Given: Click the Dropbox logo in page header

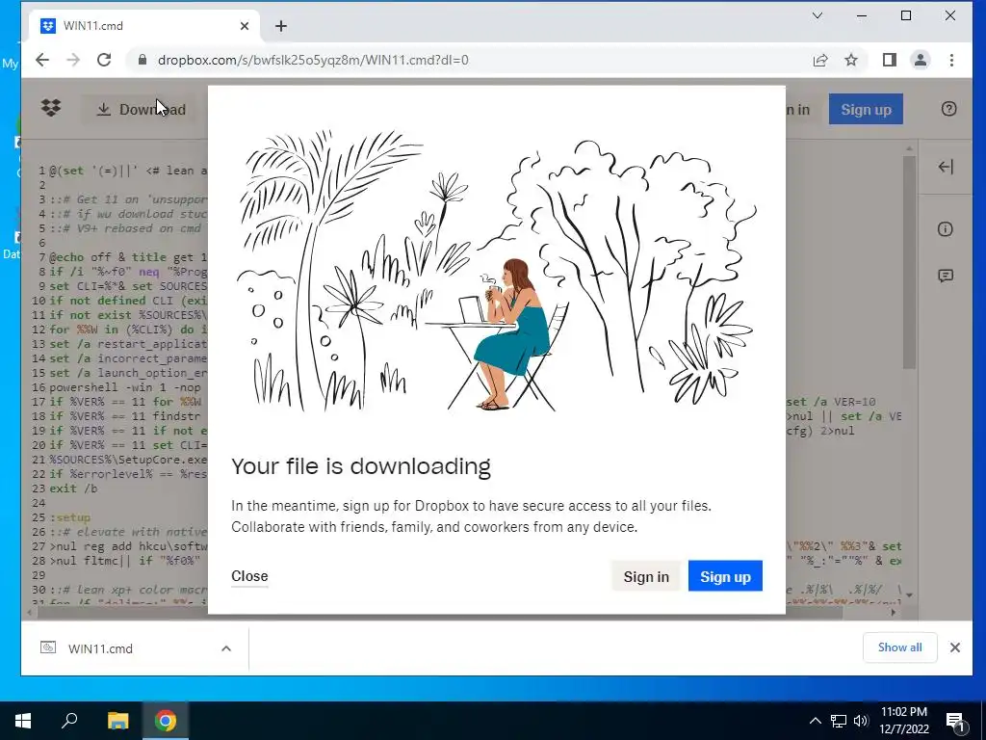Looking at the screenshot, I should point(51,108).
